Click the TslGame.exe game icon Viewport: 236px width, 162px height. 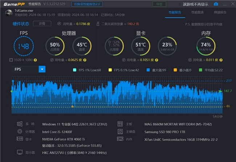click(x=9, y=13)
